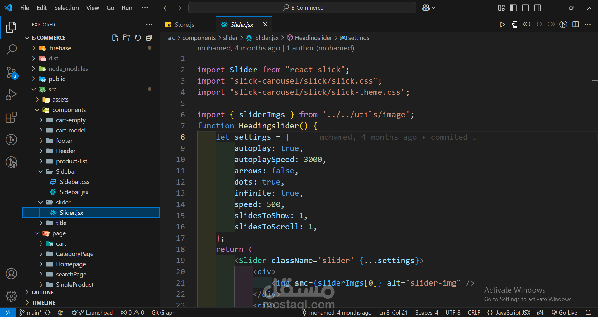Expand the dist folder
This screenshot has width=598, height=317.
click(x=91, y=58)
